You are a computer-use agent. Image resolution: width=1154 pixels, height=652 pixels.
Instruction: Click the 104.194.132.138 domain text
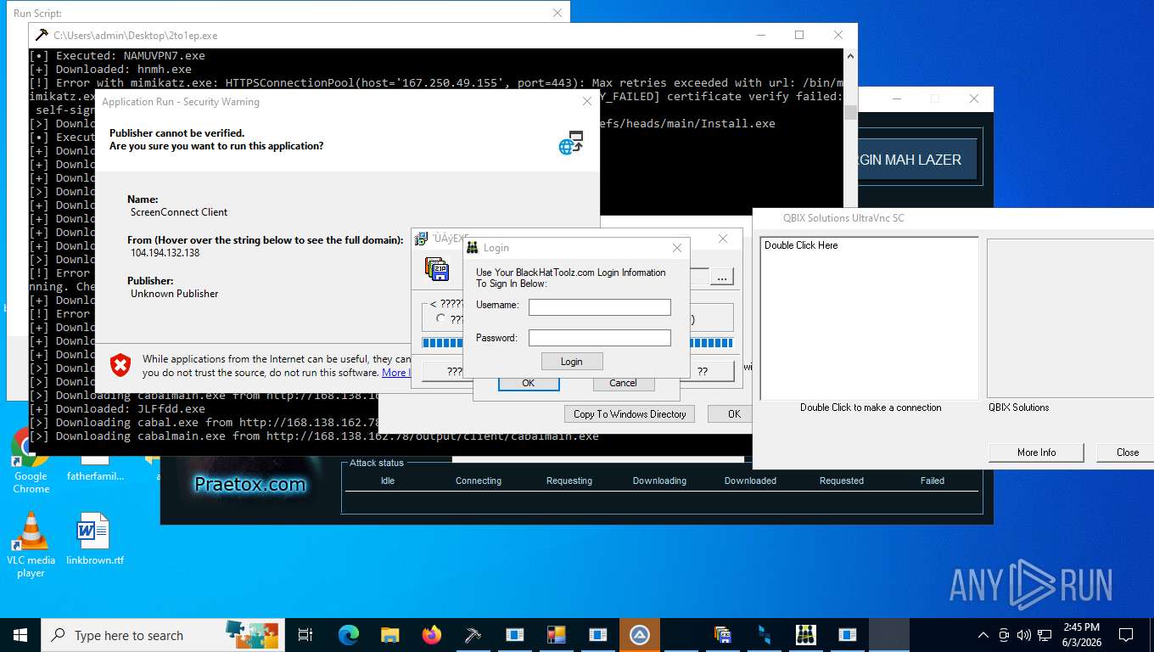(165, 253)
